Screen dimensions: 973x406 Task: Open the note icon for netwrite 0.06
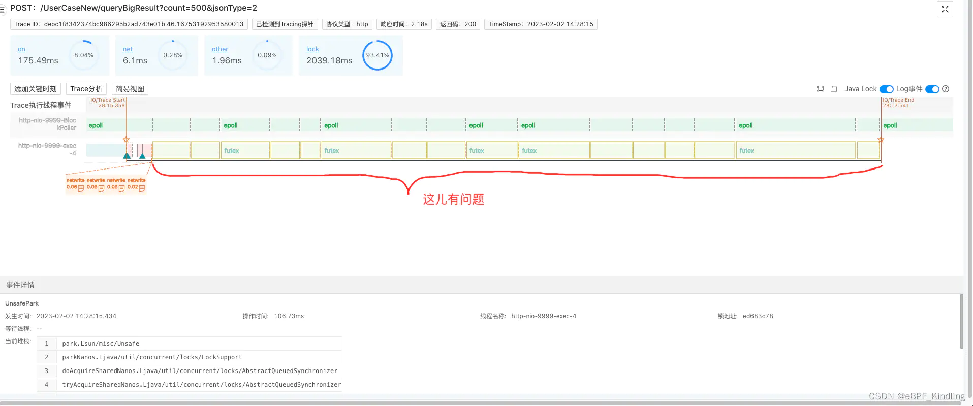(x=81, y=188)
